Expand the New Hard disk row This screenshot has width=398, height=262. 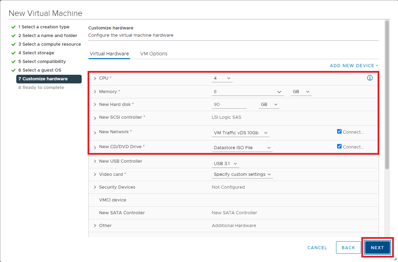pos(95,105)
